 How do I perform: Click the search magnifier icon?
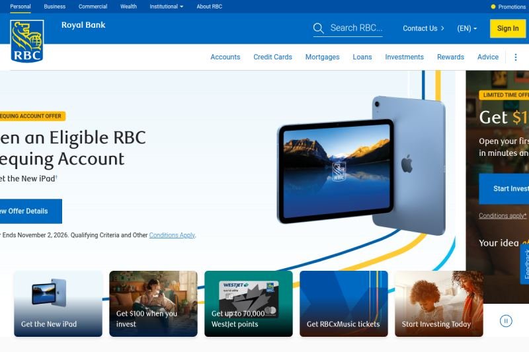point(318,28)
